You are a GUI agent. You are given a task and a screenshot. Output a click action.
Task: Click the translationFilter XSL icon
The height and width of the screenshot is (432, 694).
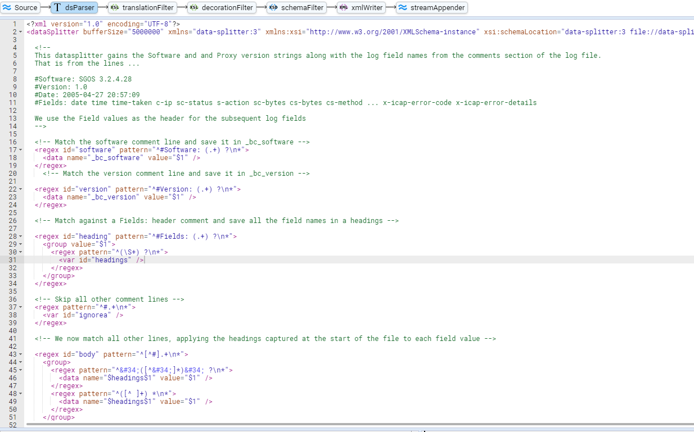[115, 7]
